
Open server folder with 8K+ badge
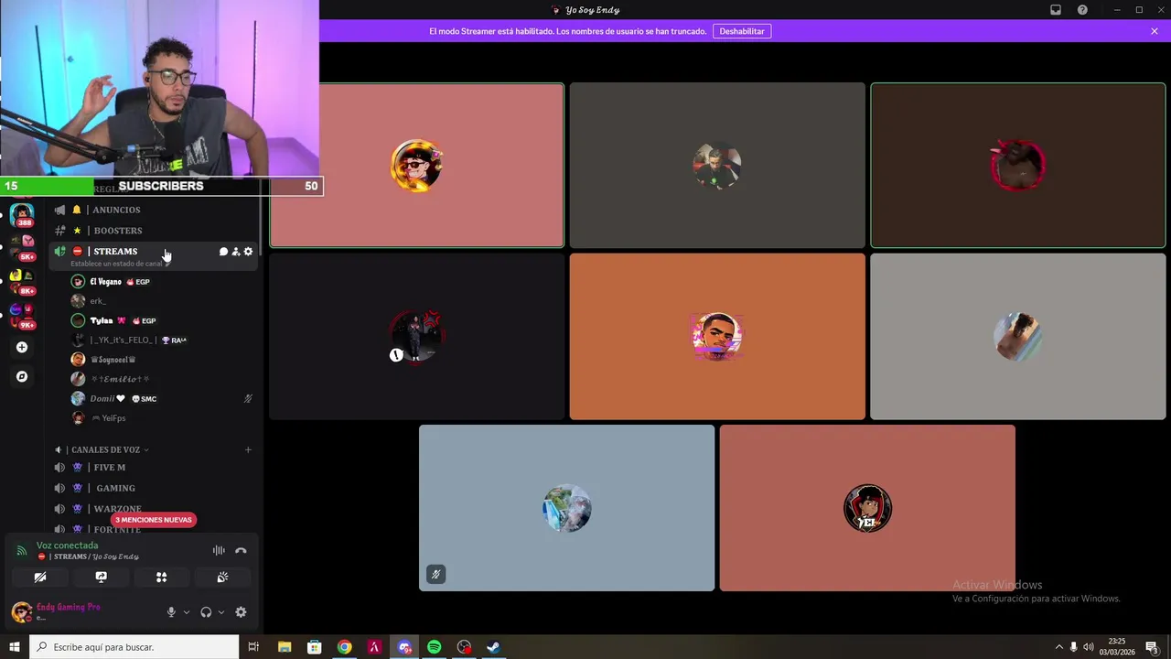pos(22,282)
